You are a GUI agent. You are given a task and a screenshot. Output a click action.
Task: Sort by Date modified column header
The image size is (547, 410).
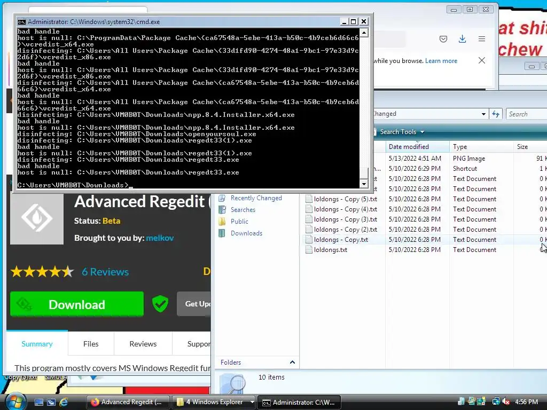417,147
